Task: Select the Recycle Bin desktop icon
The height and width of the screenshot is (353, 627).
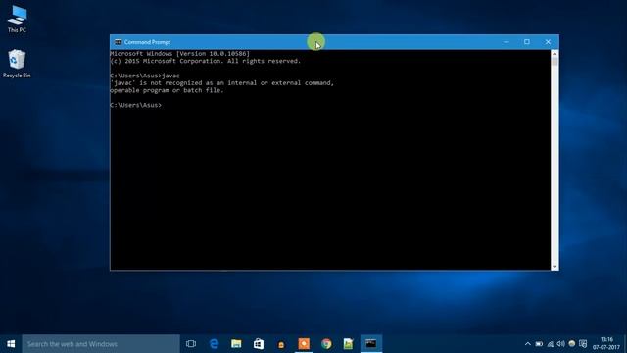Action: [17, 64]
